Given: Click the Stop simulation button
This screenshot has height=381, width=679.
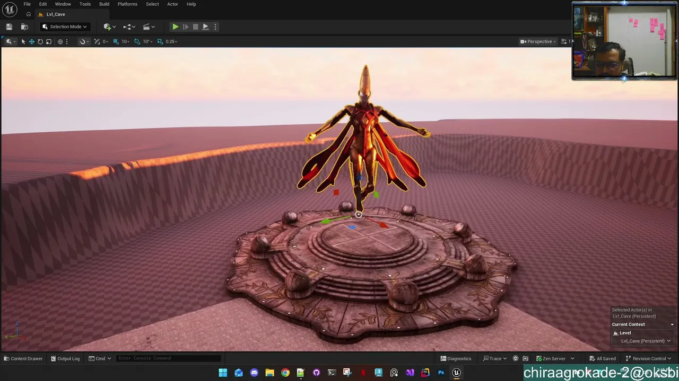Looking at the screenshot, I should pos(195,26).
